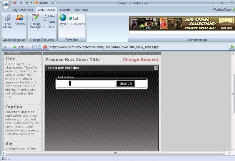Screen dimensions: 235x161
Task: Click the Caption help heading
Action: point(14,107)
